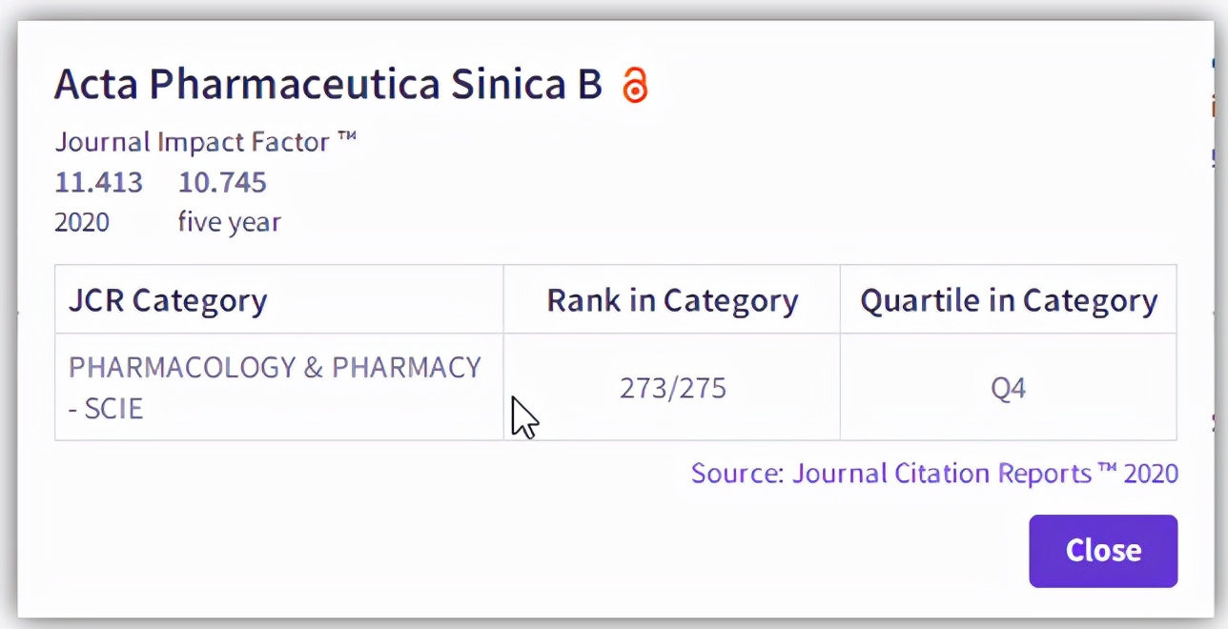This screenshot has width=1228, height=629.
Task: Click the Acta Pharmaceutica Sinica B title
Action: click(x=328, y=85)
